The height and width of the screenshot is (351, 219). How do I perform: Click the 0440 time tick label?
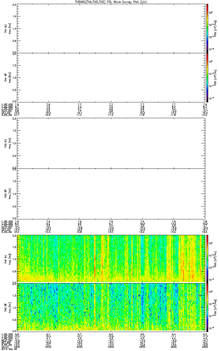[80, 347]
